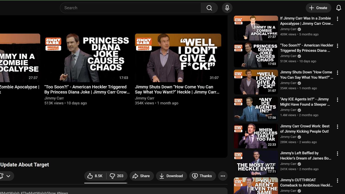Screen dimensions: 345x194
Task: Click the Create button
Action: coord(318,8)
